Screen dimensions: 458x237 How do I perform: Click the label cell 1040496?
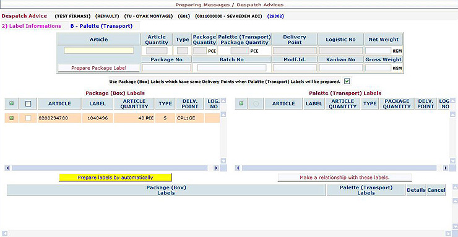point(98,118)
